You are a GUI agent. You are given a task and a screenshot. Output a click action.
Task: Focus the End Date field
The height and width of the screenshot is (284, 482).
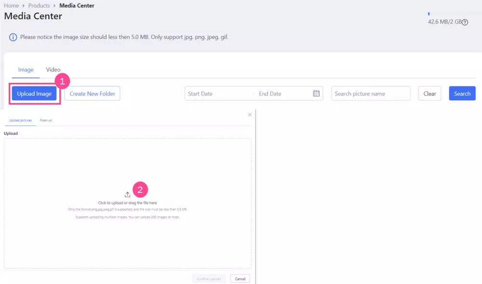coord(282,94)
